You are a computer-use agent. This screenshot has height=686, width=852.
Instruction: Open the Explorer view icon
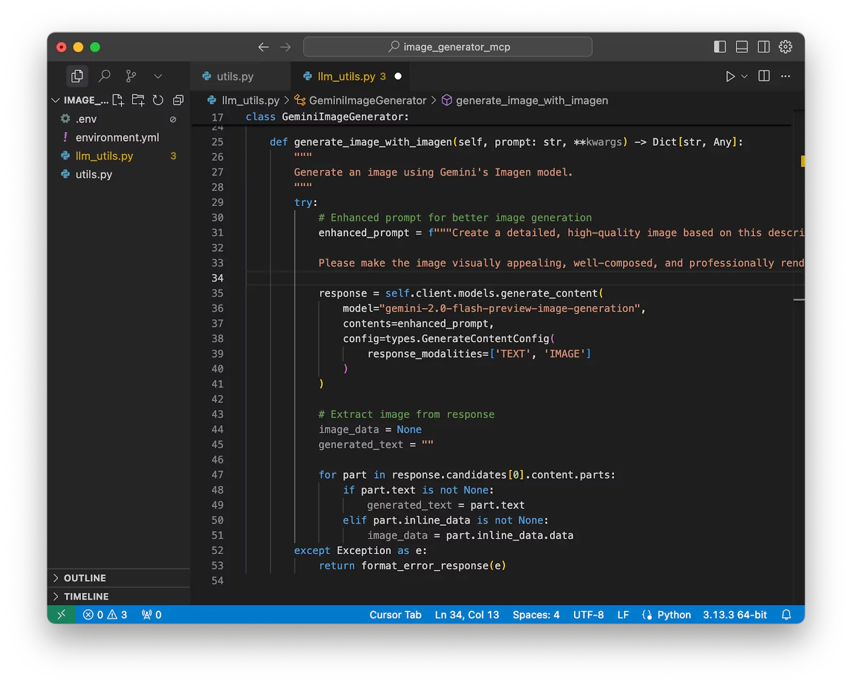tap(77, 76)
